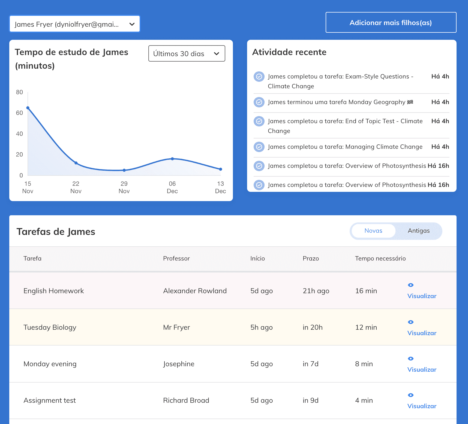Open Visualizar link for Tuesday Biology
468x424 pixels.
point(422,333)
